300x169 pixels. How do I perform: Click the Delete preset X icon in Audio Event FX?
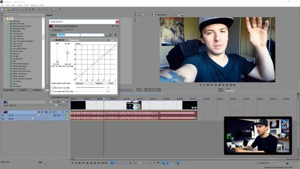[111, 35]
